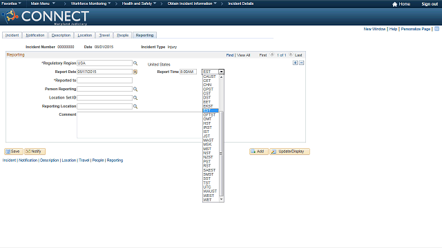Image resolution: width=442 pixels, height=248 pixels.
Task: Open the Person Reporting lookup magnifier
Action: coord(135,89)
